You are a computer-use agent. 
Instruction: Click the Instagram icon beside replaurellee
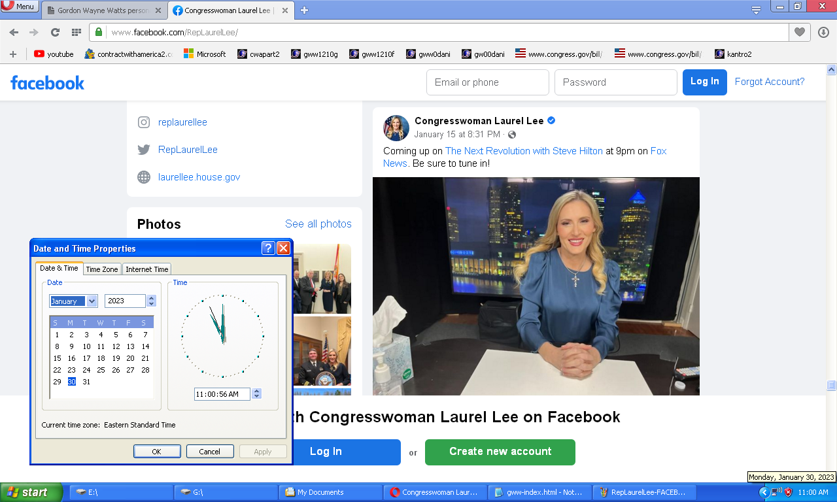coord(144,122)
